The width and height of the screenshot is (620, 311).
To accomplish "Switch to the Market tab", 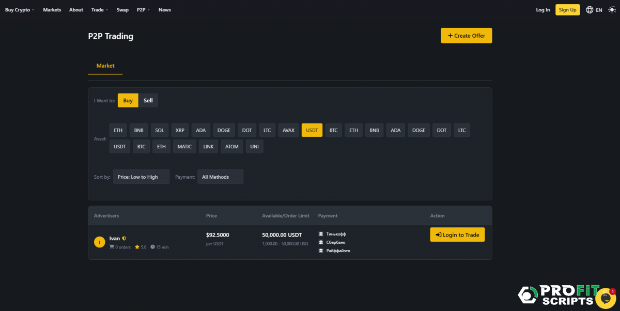I will coord(105,66).
